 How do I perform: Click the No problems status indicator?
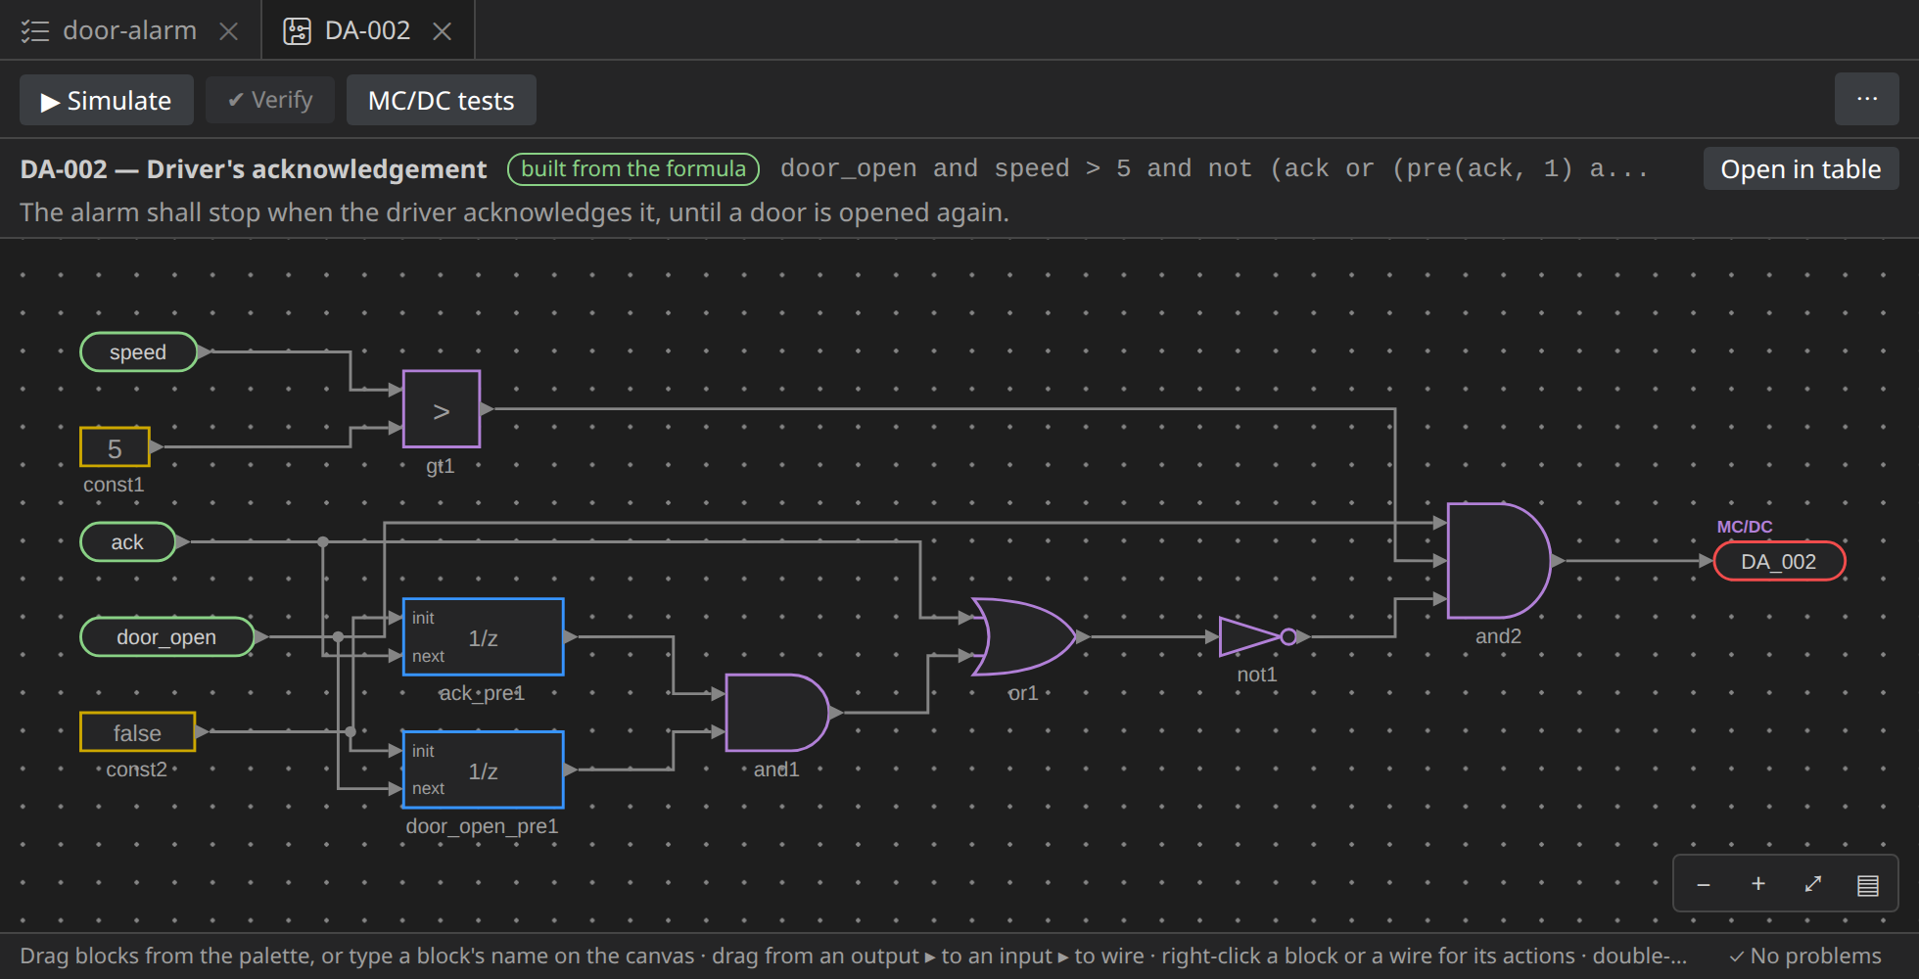[1804, 956]
